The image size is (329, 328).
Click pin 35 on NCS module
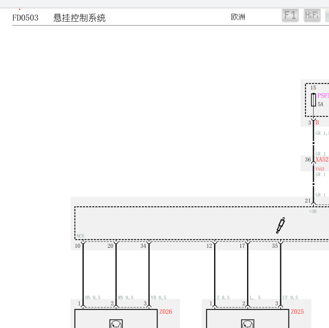click(275, 246)
